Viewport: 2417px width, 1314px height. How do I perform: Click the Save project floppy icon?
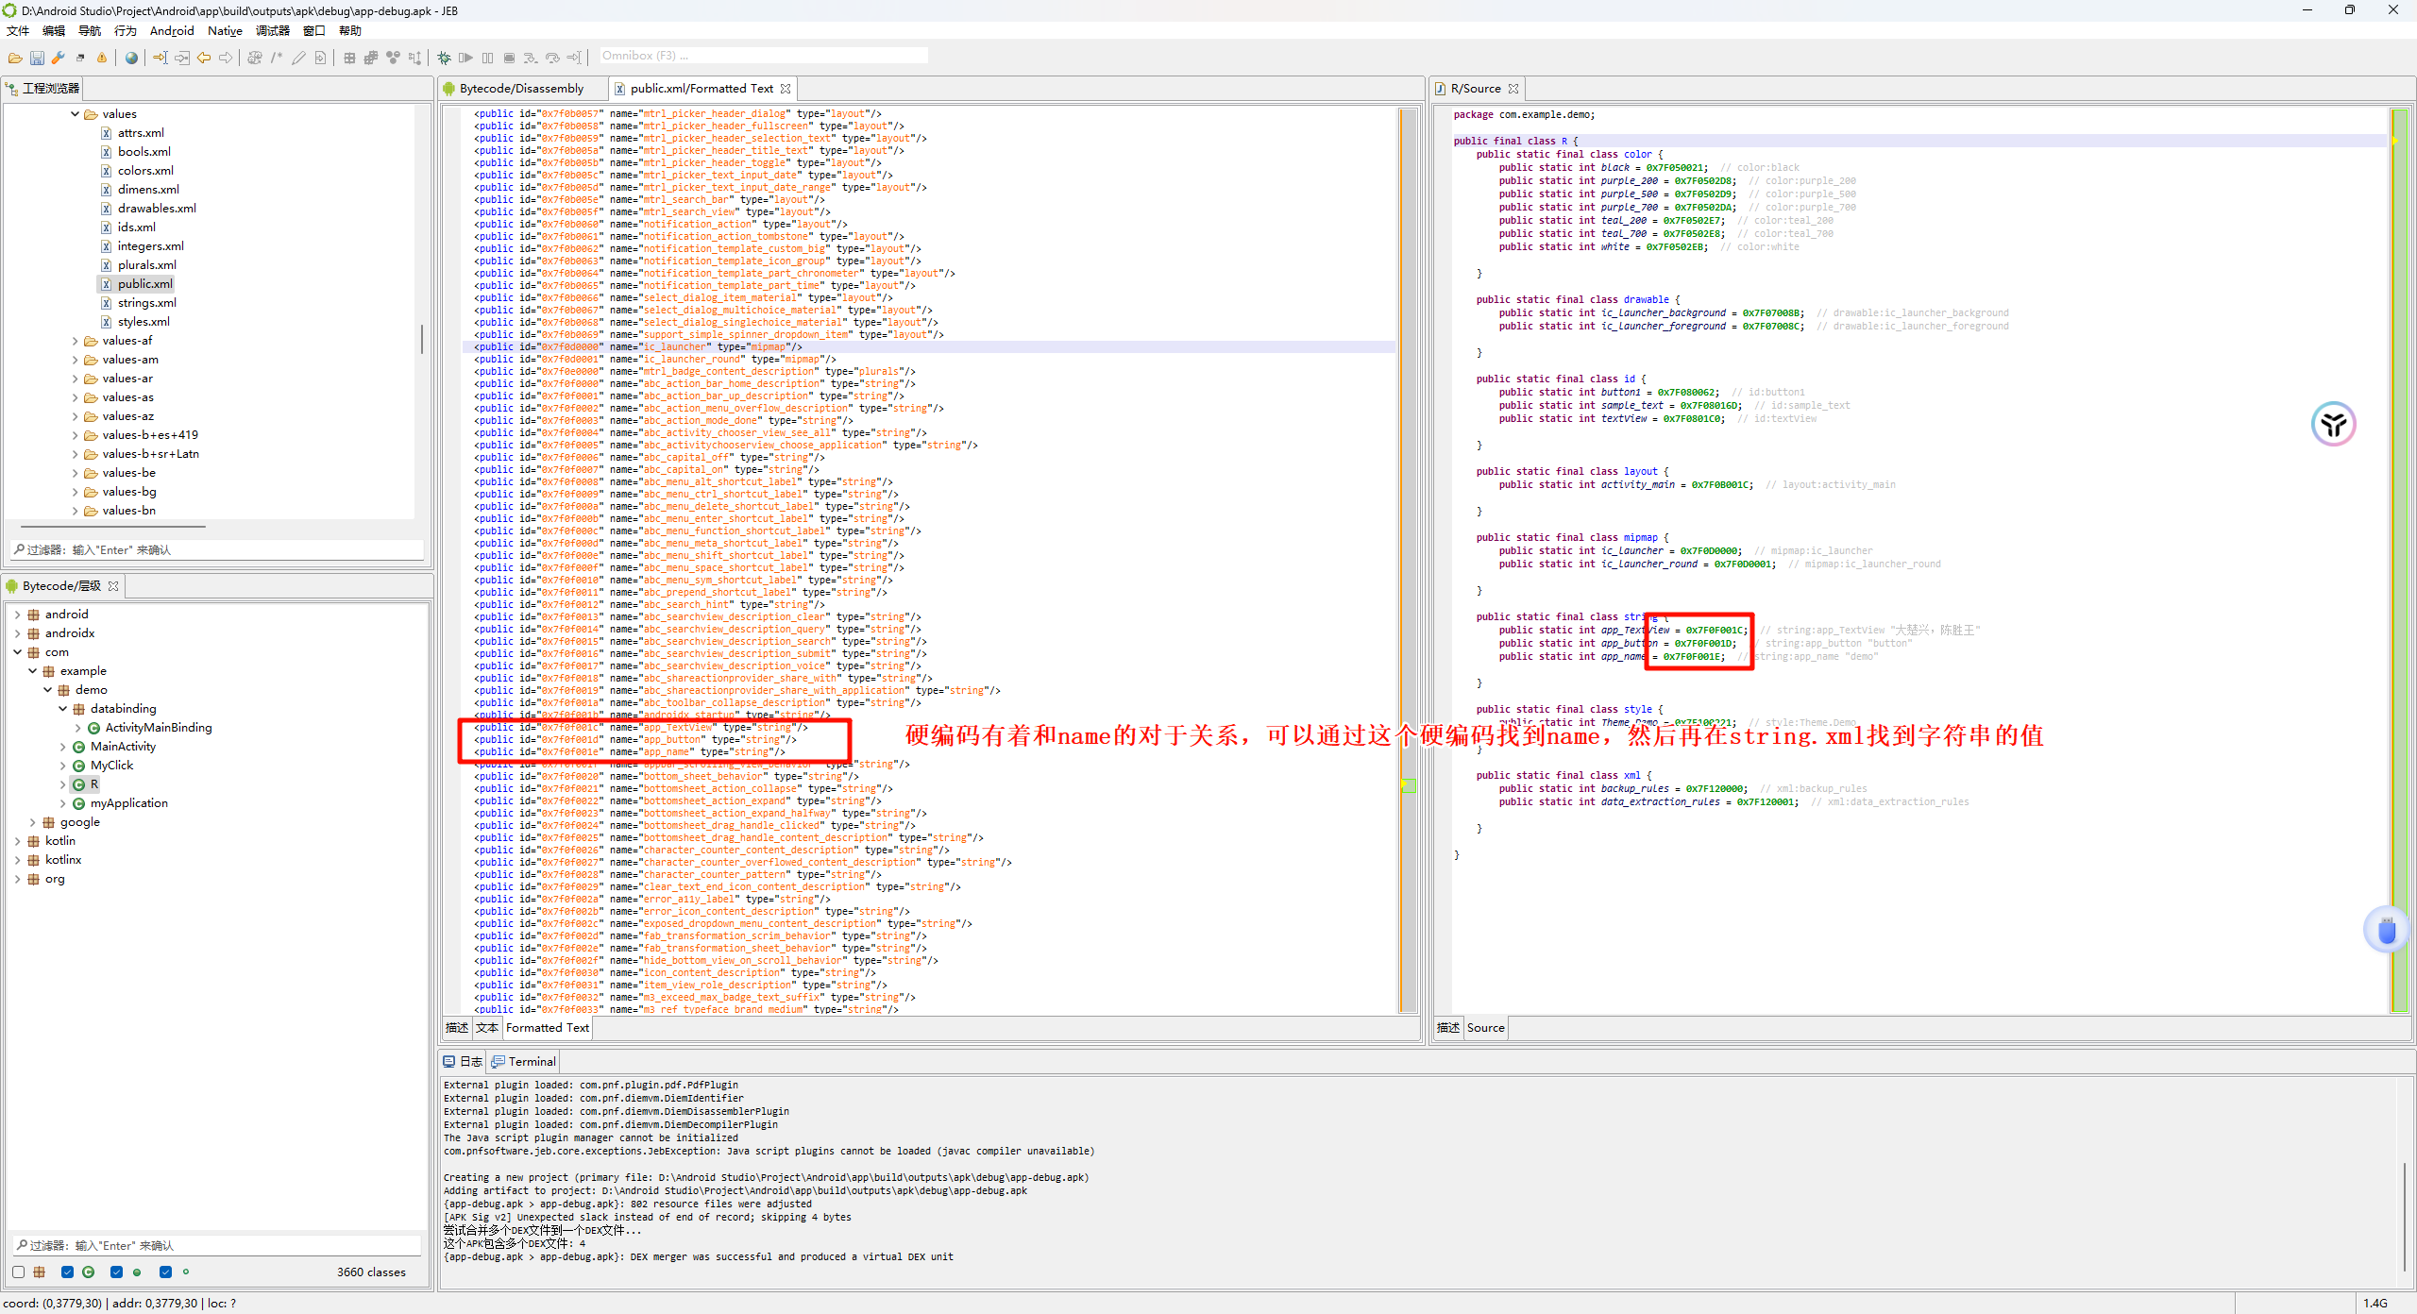pyautogui.click(x=37, y=59)
